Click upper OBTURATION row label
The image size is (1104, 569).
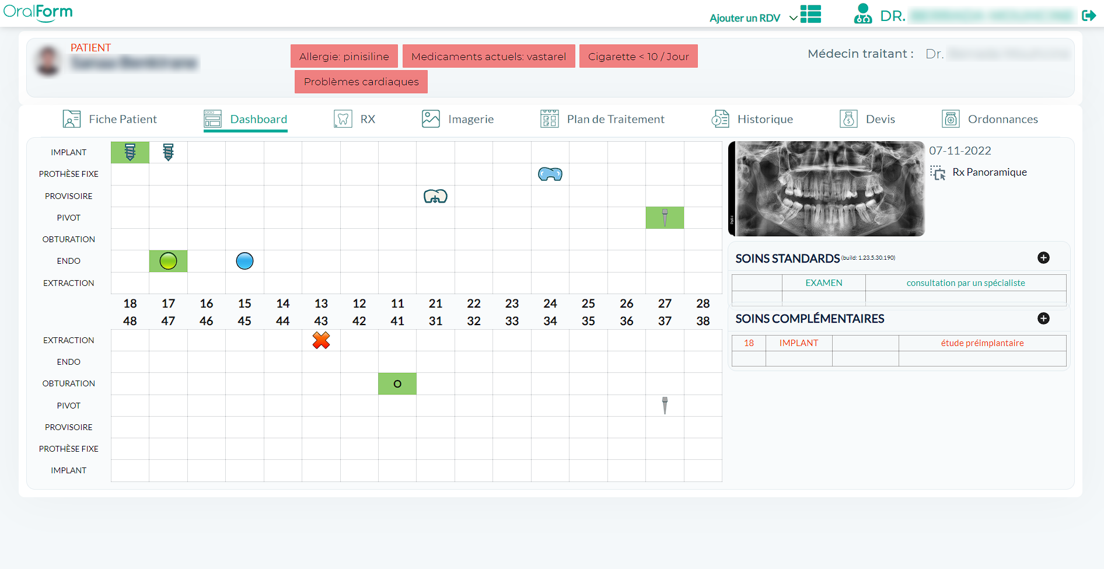tap(68, 239)
